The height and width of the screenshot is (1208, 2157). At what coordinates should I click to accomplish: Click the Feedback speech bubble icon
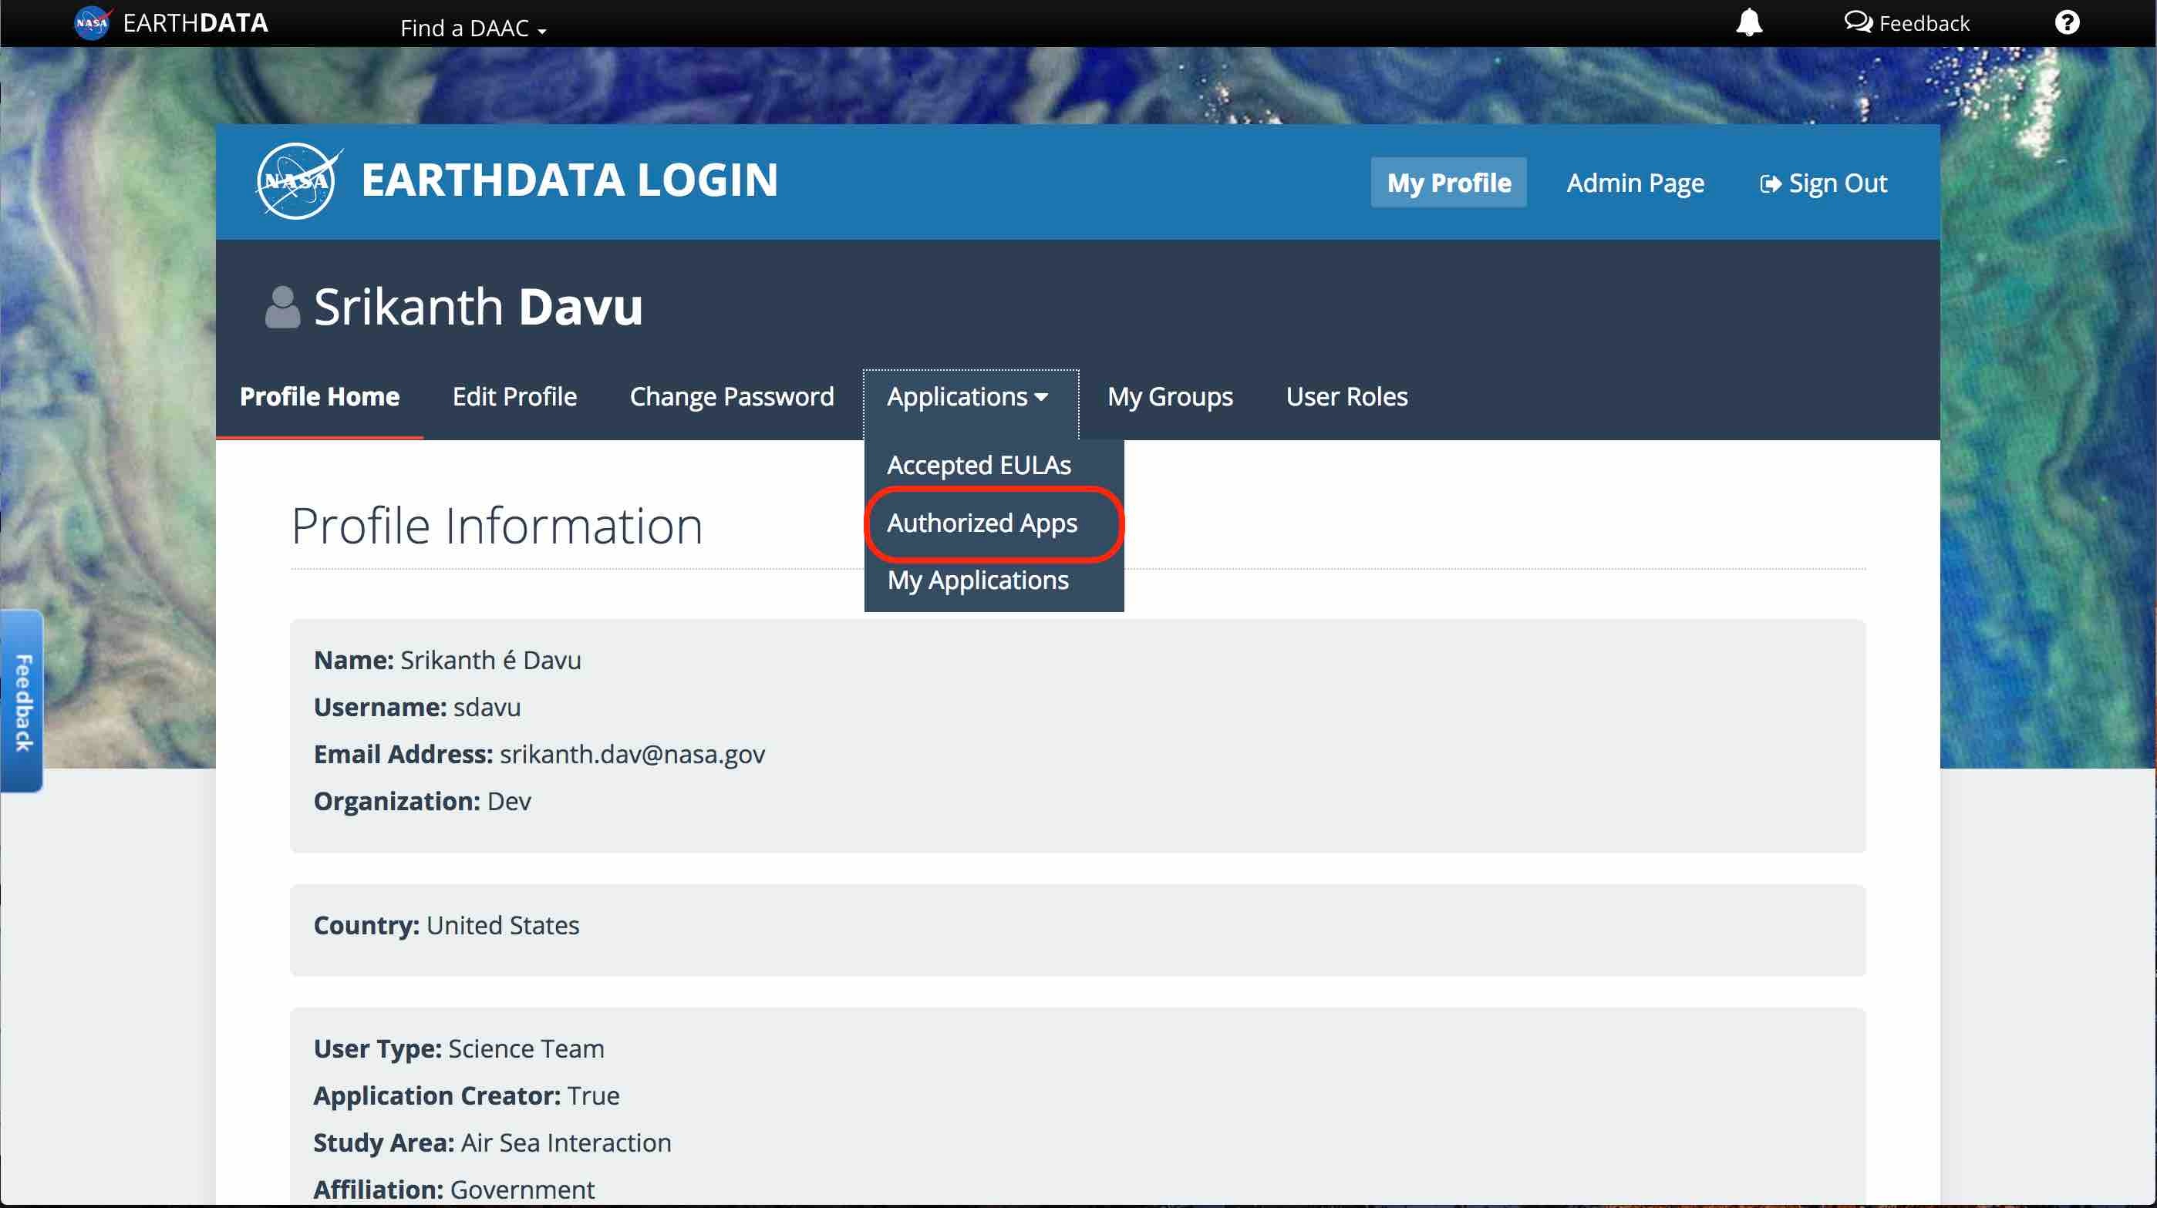(x=1858, y=22)
